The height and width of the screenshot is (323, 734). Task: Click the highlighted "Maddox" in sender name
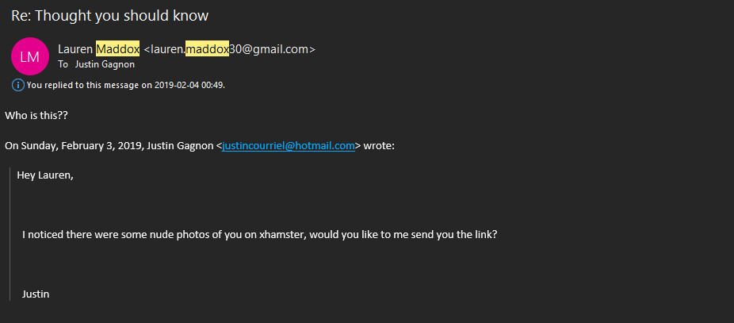tap(117, 49)
